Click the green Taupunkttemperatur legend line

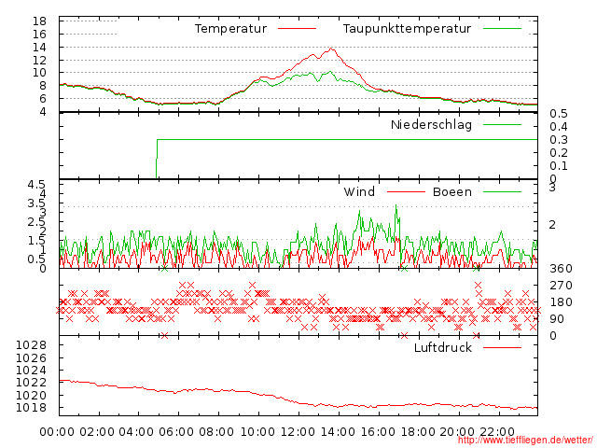click(502, 29)
